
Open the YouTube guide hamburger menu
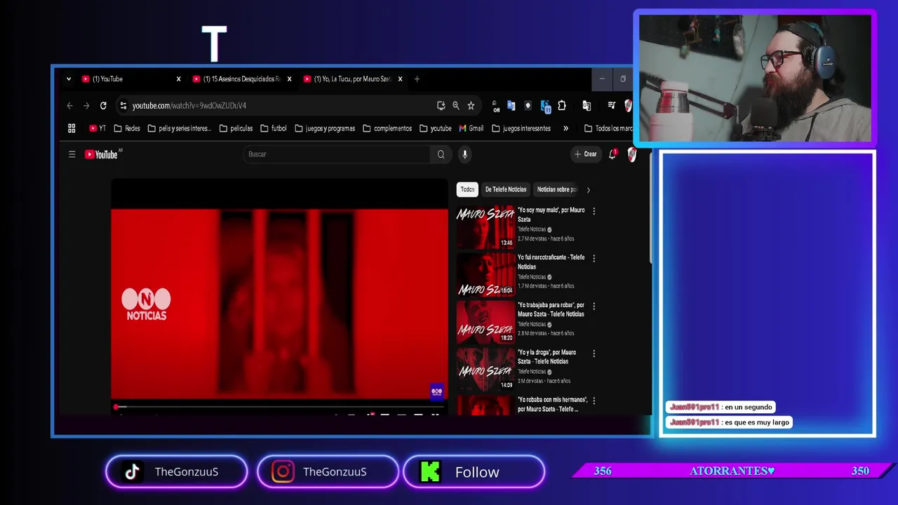click(x=72, y=154)
